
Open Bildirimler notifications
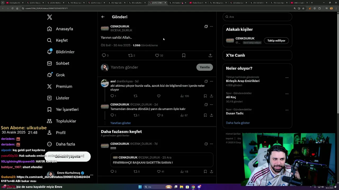tap(61, 52)
